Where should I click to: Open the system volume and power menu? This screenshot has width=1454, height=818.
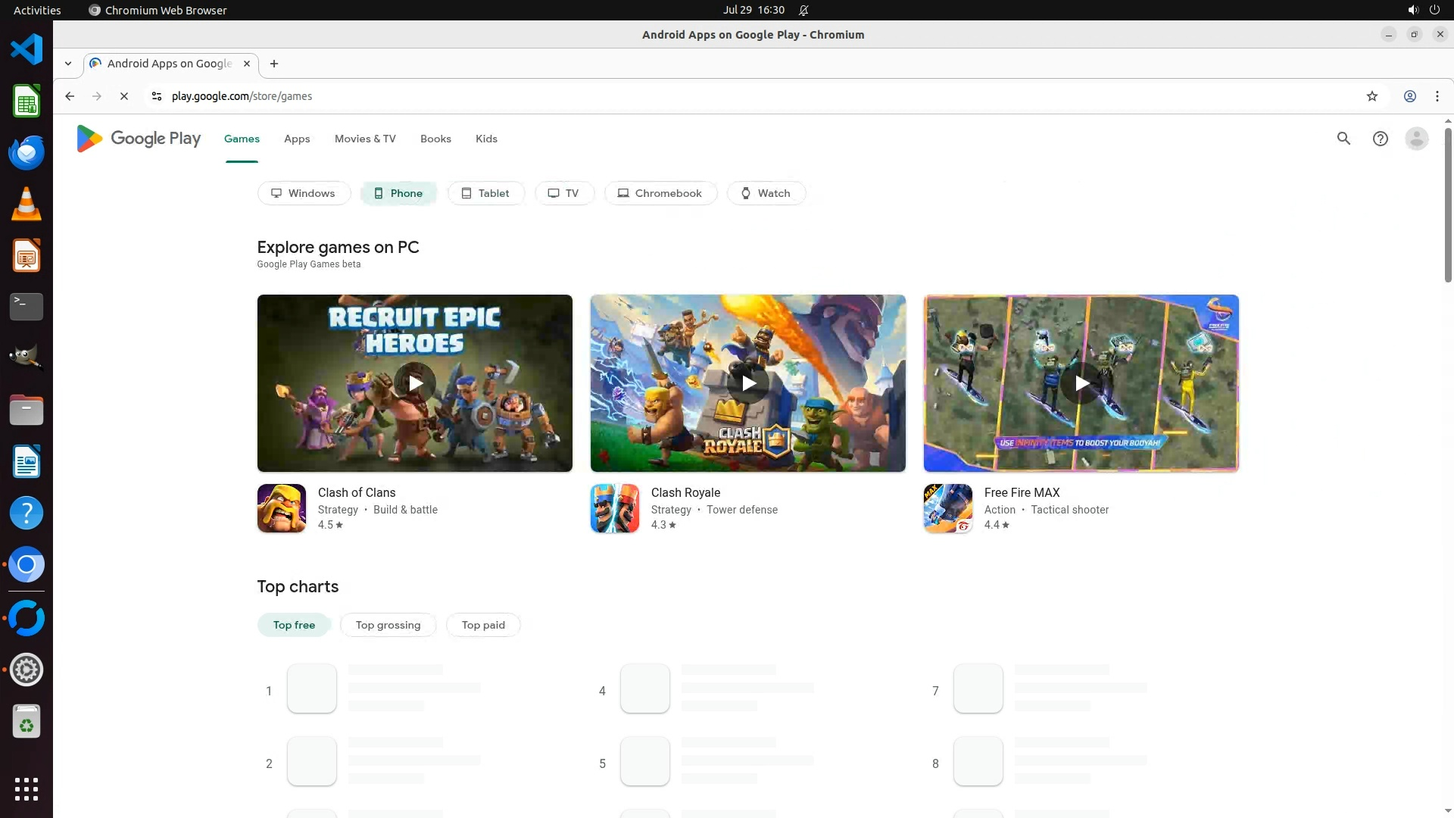[x=1422, y=10]
